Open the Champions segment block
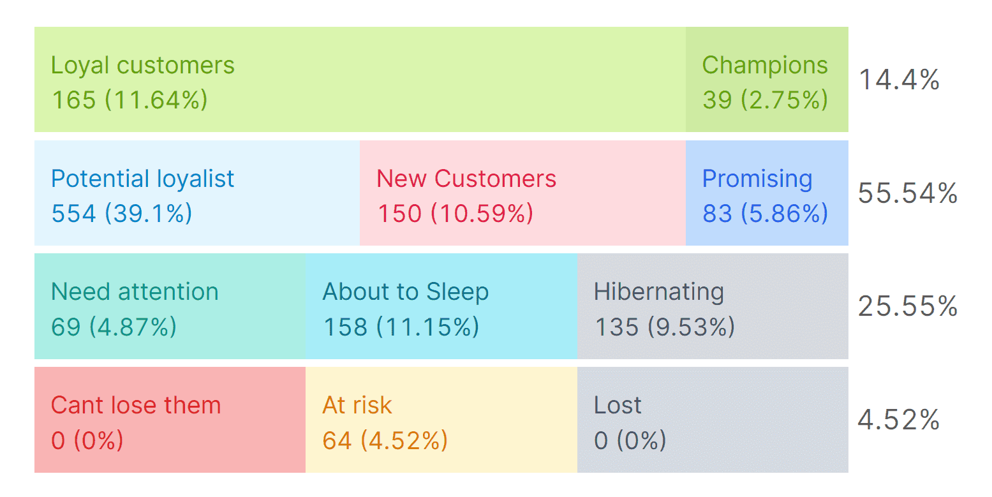 (766, 80)
